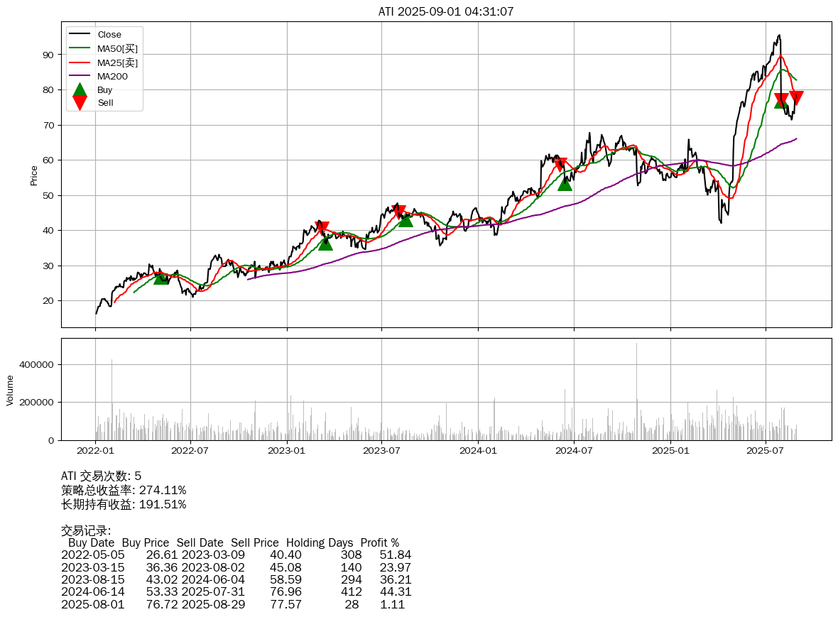Click the 2024-01 x-axis date label

coord(479,450)
